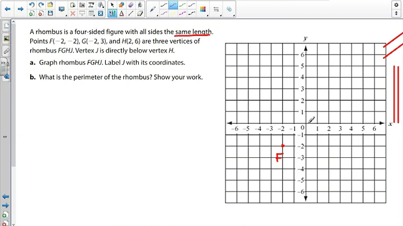
Task: Choose the red solid pen style
Action: pos(173,5)
